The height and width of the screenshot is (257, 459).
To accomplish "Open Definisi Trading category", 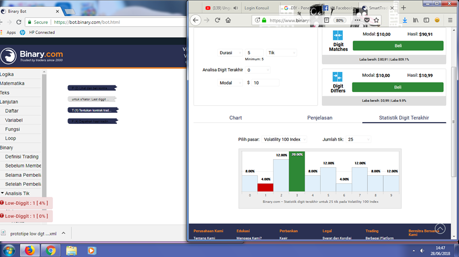I will (x=22, y=156).
